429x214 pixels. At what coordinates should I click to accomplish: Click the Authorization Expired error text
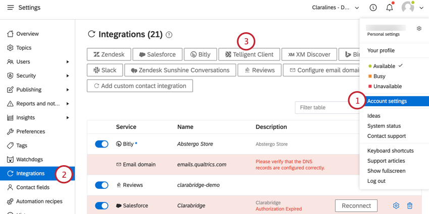pos(279,209)
